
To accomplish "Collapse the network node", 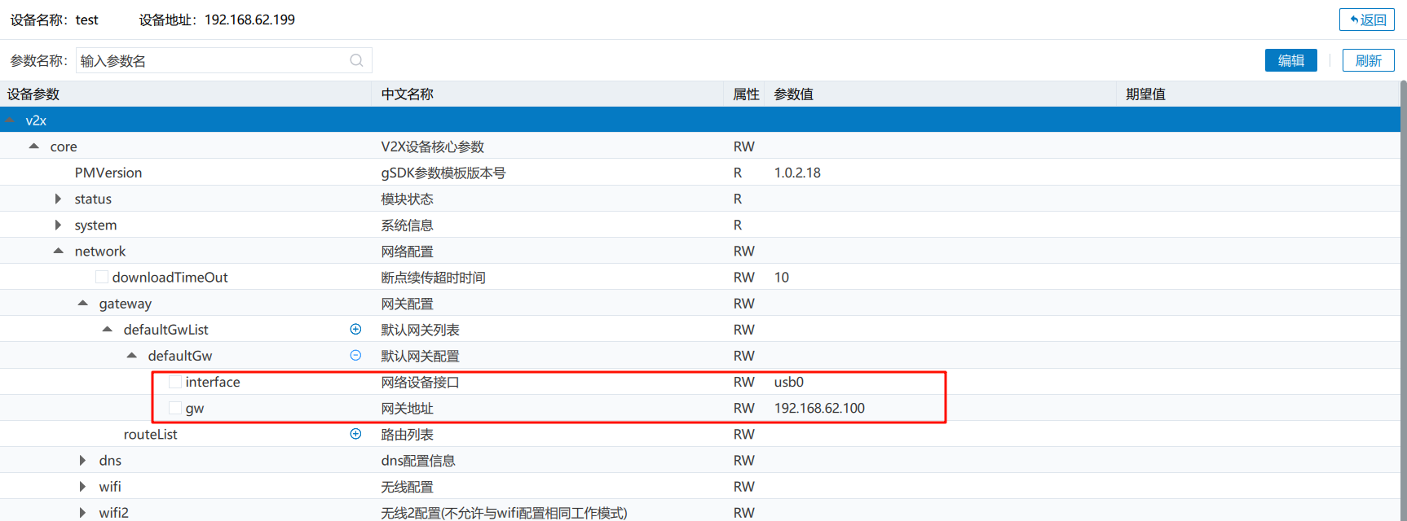I will [x=58, y=251].
